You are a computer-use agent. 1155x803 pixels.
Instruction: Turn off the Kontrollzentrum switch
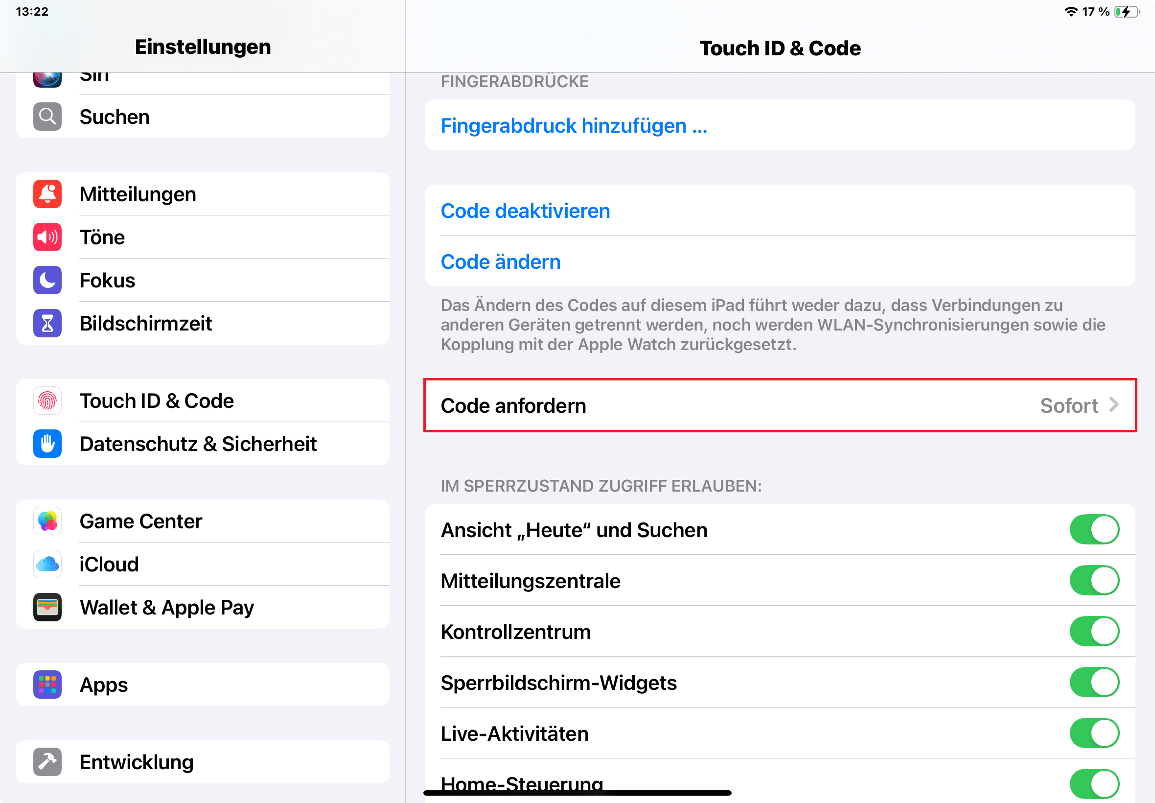[1095, 632]
